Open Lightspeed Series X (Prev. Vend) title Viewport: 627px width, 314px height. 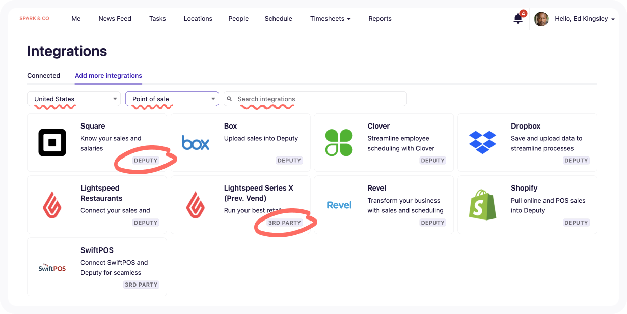tap(259, 193)
